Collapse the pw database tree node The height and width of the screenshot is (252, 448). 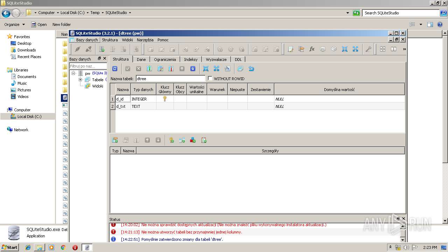pos(73,73)
